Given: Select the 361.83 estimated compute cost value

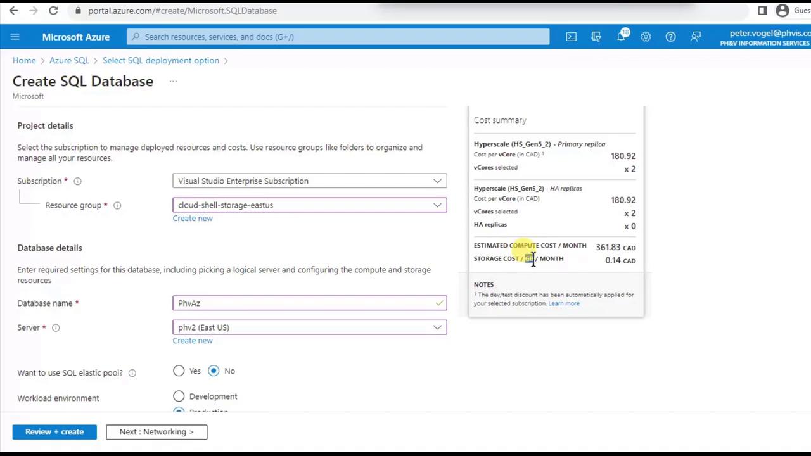Looking at the screenshot, I should point(608,248).
